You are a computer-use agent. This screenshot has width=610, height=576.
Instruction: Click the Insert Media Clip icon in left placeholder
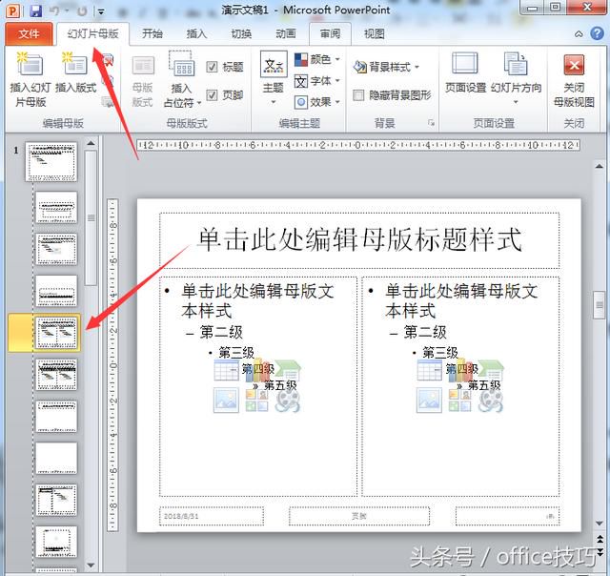click(x=288, y=401)
